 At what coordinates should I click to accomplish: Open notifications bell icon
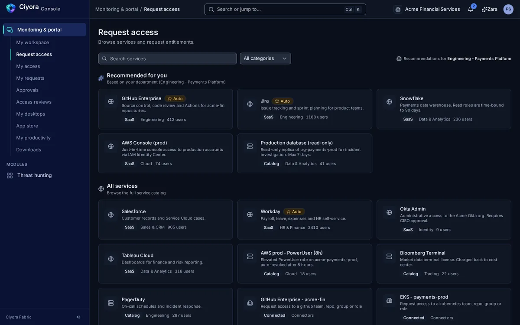coord(471,9)
